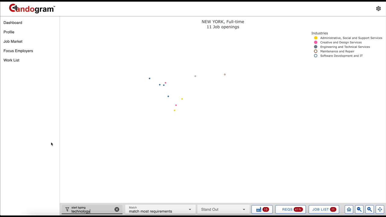Select the lowest yellow job dot
Image resolution: width=386 pixels, height=217 pixels.
[x=174, y=110]
